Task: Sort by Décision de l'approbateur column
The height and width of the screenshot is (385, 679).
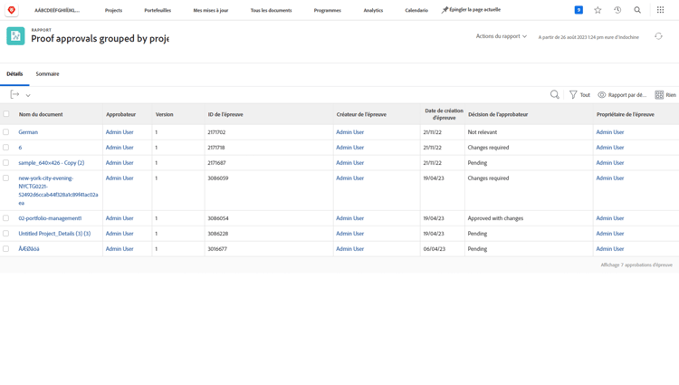Action: [x=498, y=114]
